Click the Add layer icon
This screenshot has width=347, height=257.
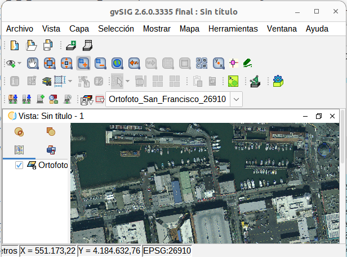pos(71,46)
